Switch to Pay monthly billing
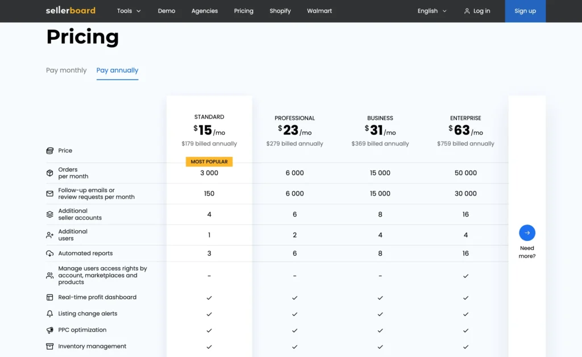Viewport: 582px width, 357px height. 66,70
